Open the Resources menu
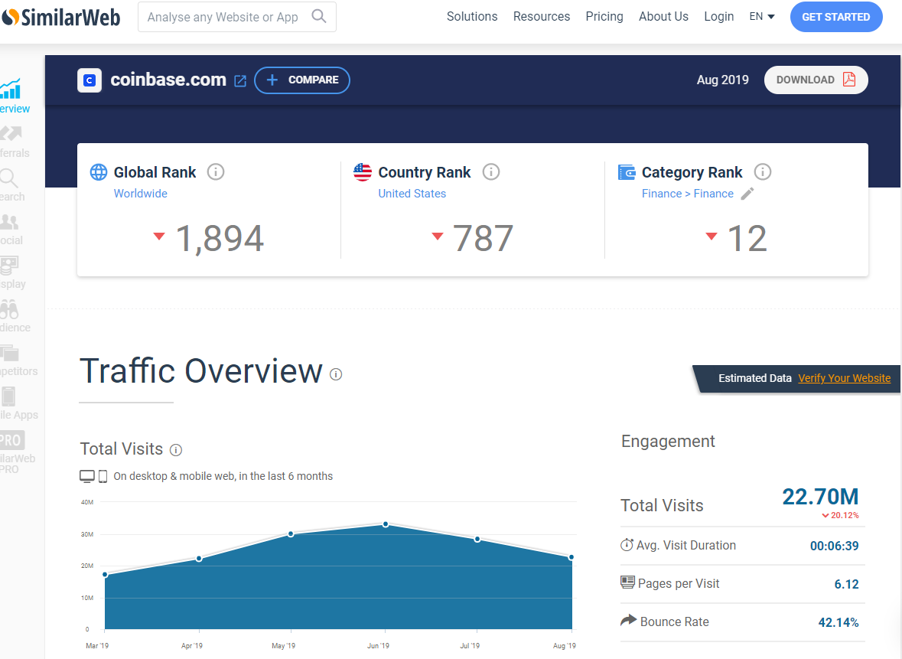 click(542, 17)
